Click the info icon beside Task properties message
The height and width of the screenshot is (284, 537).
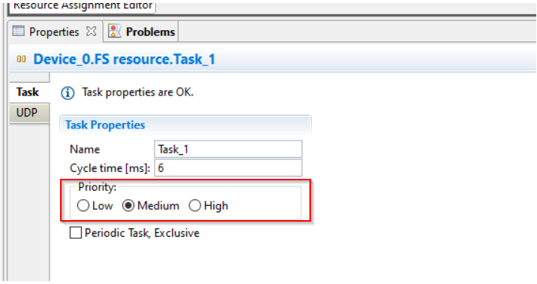pyautogui.click(x=68, y=93)
